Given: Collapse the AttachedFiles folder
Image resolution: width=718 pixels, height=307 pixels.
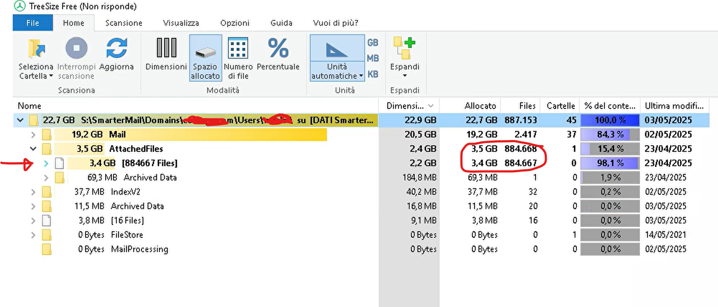Looking at the screenshot, I should 33,149.
